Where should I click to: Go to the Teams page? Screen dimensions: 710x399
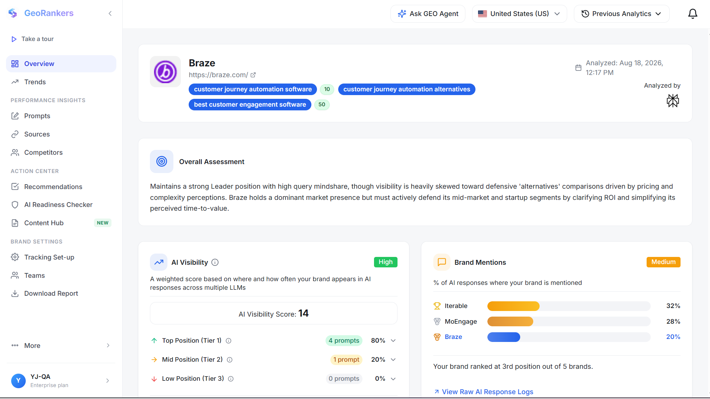pyautogui.click(x=61, y=276)
